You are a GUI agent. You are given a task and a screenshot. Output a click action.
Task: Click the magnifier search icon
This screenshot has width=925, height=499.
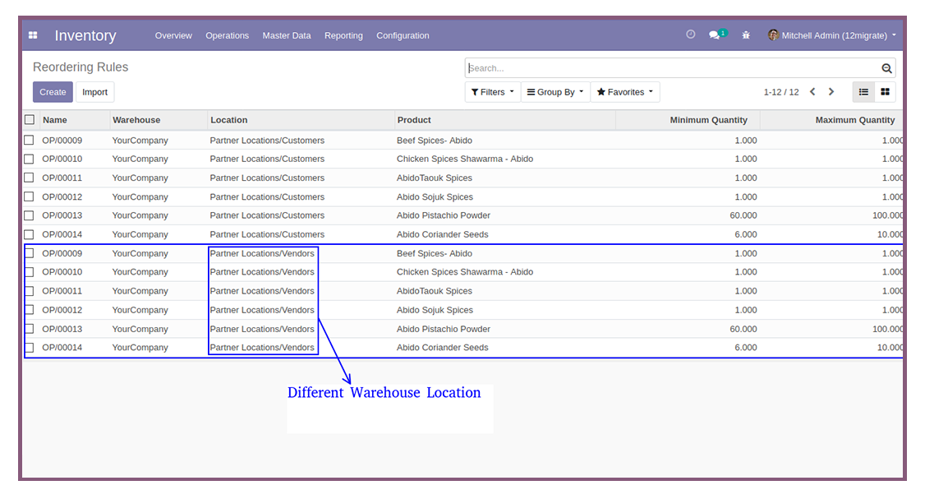pyautogui.click(x=886, y=68)
